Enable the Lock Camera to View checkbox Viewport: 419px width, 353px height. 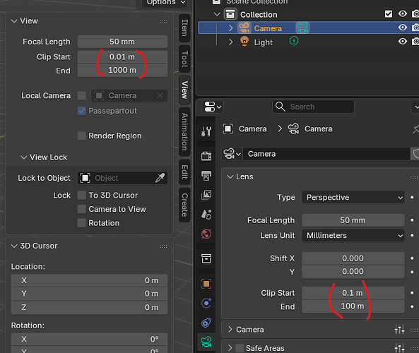pyautogui.click(x=82, y=209)
